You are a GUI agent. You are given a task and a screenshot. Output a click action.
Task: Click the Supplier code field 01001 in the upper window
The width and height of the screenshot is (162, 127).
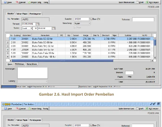point(81,19)
